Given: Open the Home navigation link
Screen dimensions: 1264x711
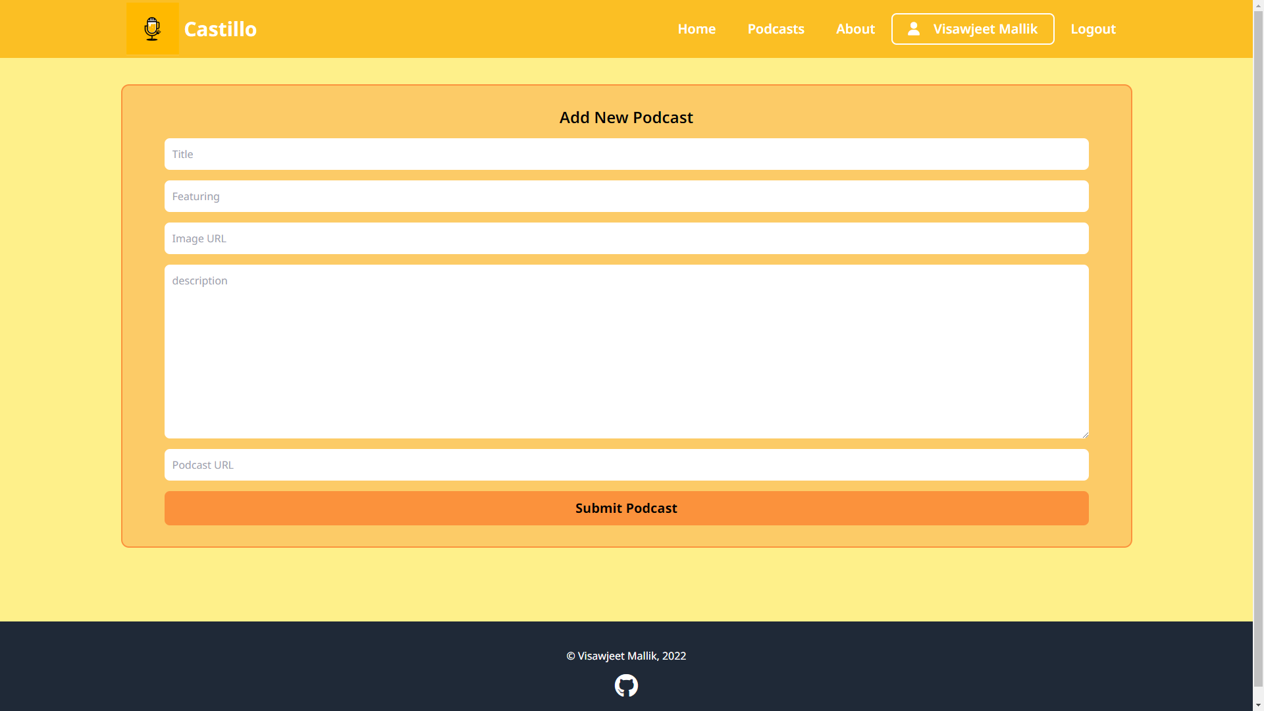Looking at the screenshot, I should [x=697, y=28].
